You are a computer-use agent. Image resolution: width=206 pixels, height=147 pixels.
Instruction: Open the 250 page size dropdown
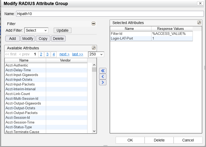click(96, 54)
